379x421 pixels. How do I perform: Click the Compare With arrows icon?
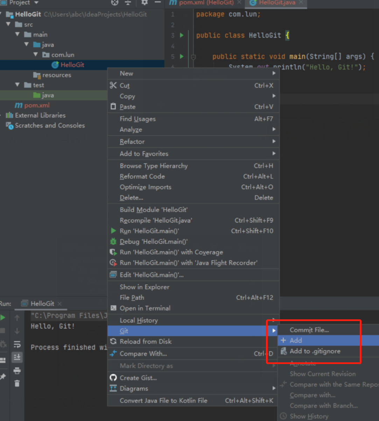[x=113, y=354]
